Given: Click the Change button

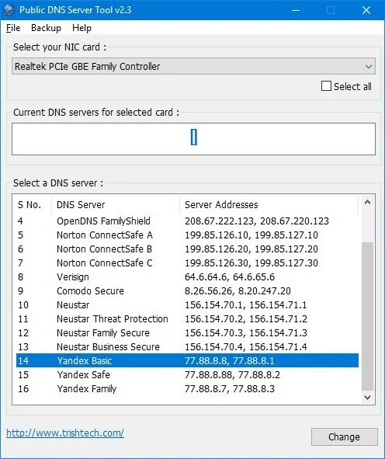Looking at the screenshot, I should [345, 436].
